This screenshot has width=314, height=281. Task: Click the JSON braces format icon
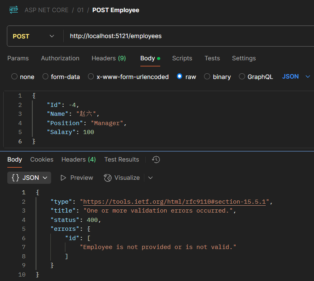16,178
